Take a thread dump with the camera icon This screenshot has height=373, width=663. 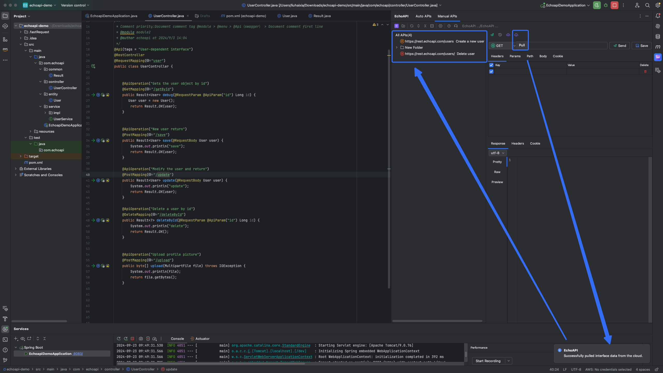click(141, 339)
